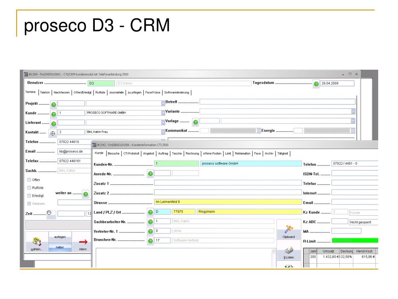Viewport: 398px width, 299px height.
Task: Open the green lookup icon beside Vorlage
Action: point(196,122)
